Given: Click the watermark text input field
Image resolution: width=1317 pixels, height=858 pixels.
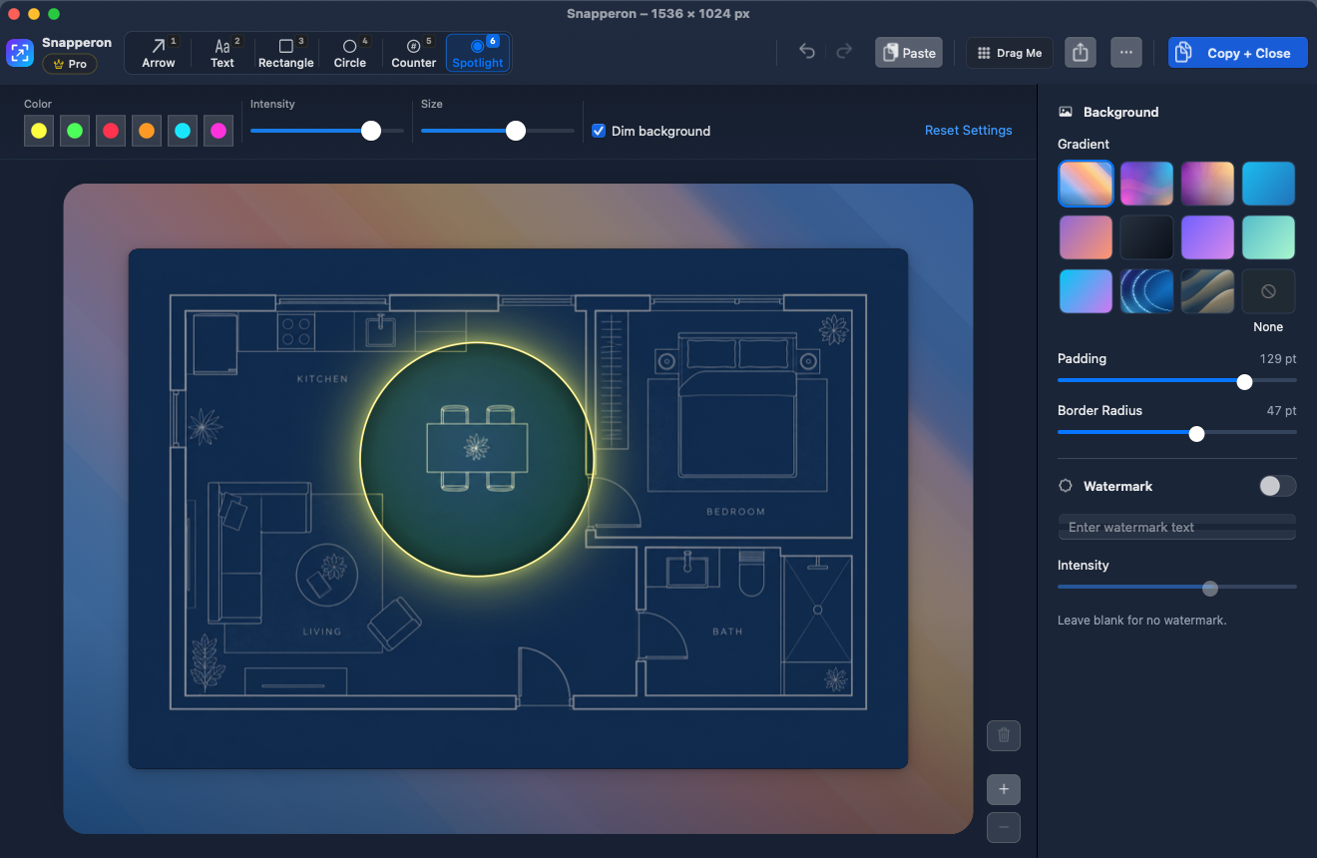Looking at the screenshot, I should pyautogui.click(x=1177, y=527).
